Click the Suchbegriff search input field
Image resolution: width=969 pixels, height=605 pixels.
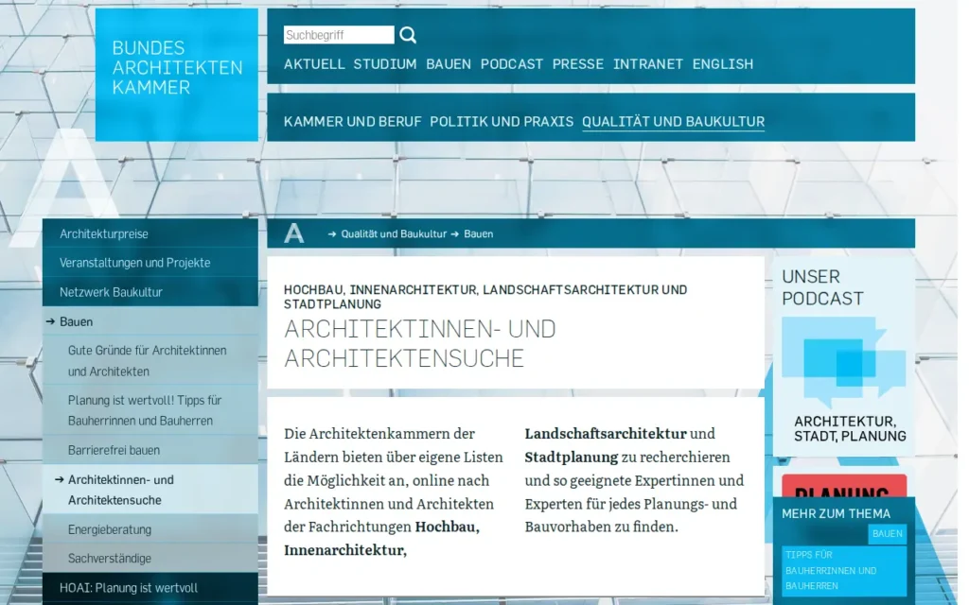pos(339,35)
